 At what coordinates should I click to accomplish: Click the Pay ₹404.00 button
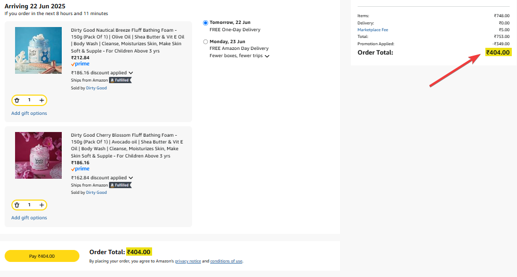pyautogui.click(x=42, y=256)
